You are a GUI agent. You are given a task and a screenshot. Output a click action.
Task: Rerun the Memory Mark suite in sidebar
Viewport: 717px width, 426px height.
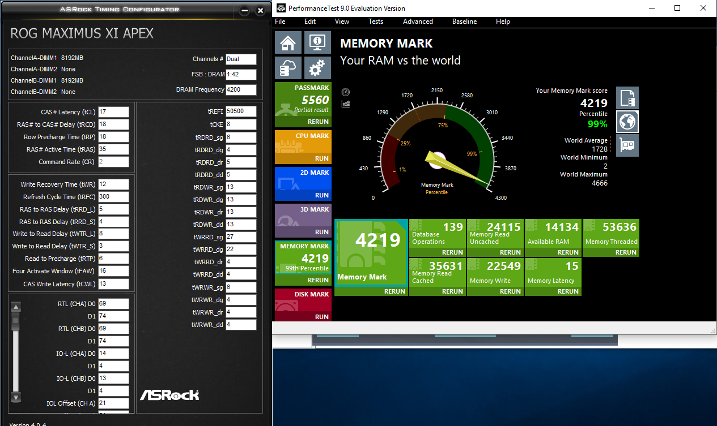(318, 280)
